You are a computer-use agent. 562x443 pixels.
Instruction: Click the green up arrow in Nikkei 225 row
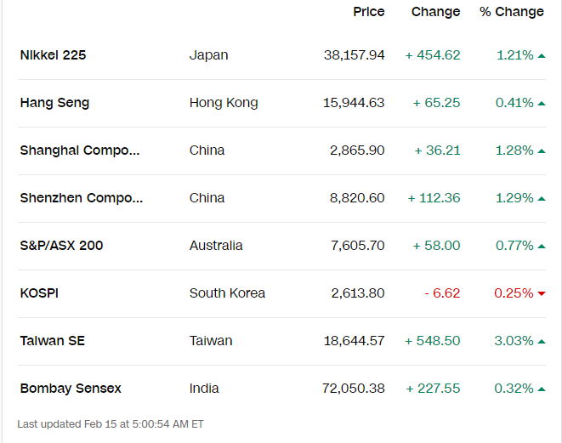pyautogui.click(x=542, y=56)
